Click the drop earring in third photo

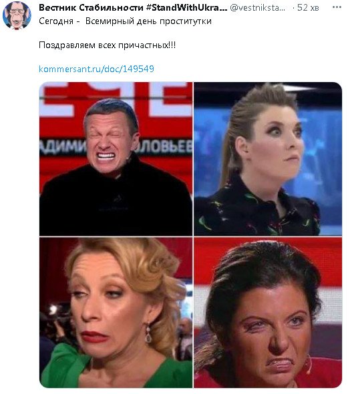click(x=148, y=333)
